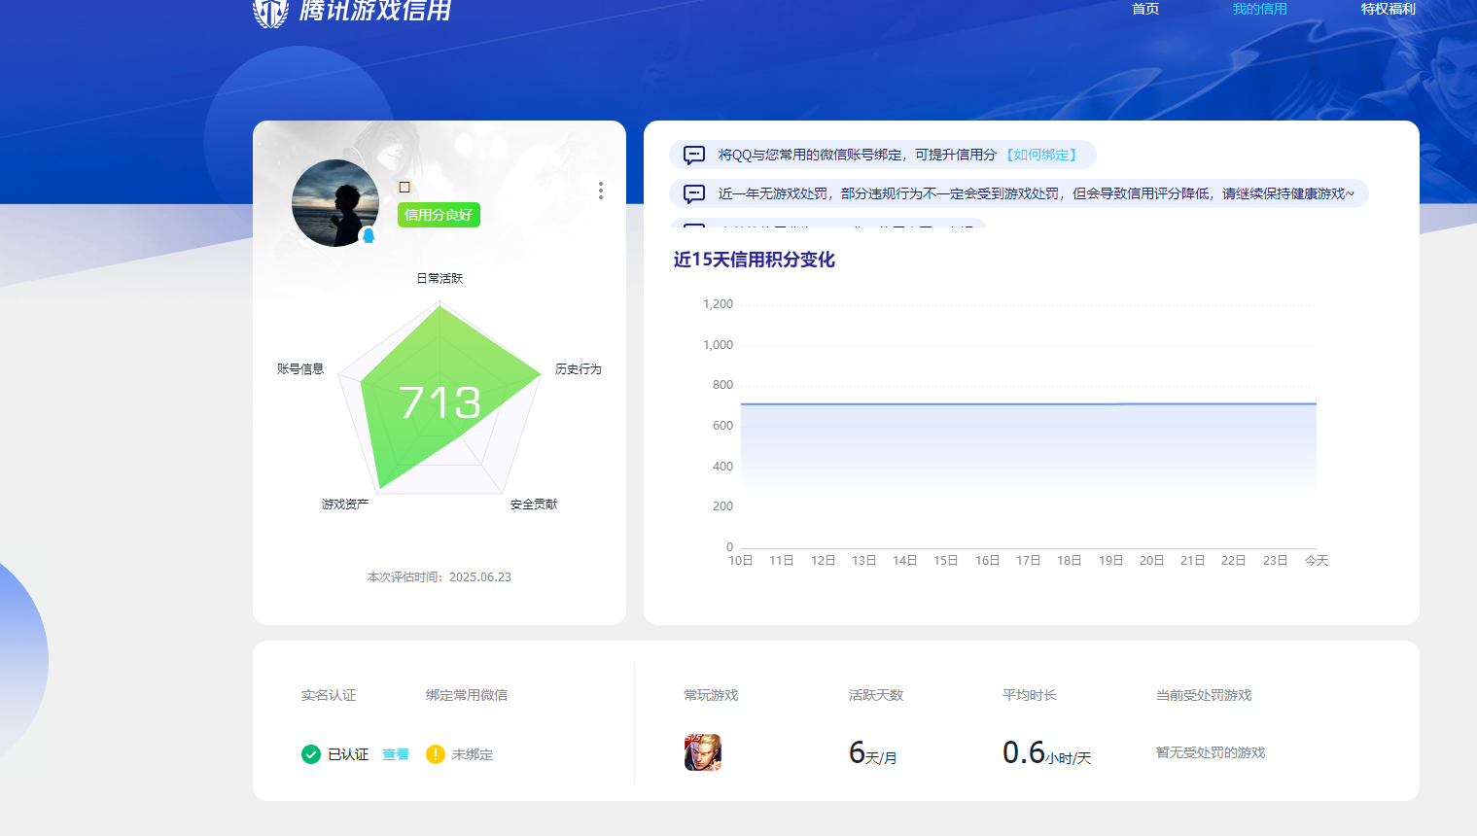This screenshot has height=836, width=1477.
Task: Open the frequently played game icon
Action: (x=703, y=752)
